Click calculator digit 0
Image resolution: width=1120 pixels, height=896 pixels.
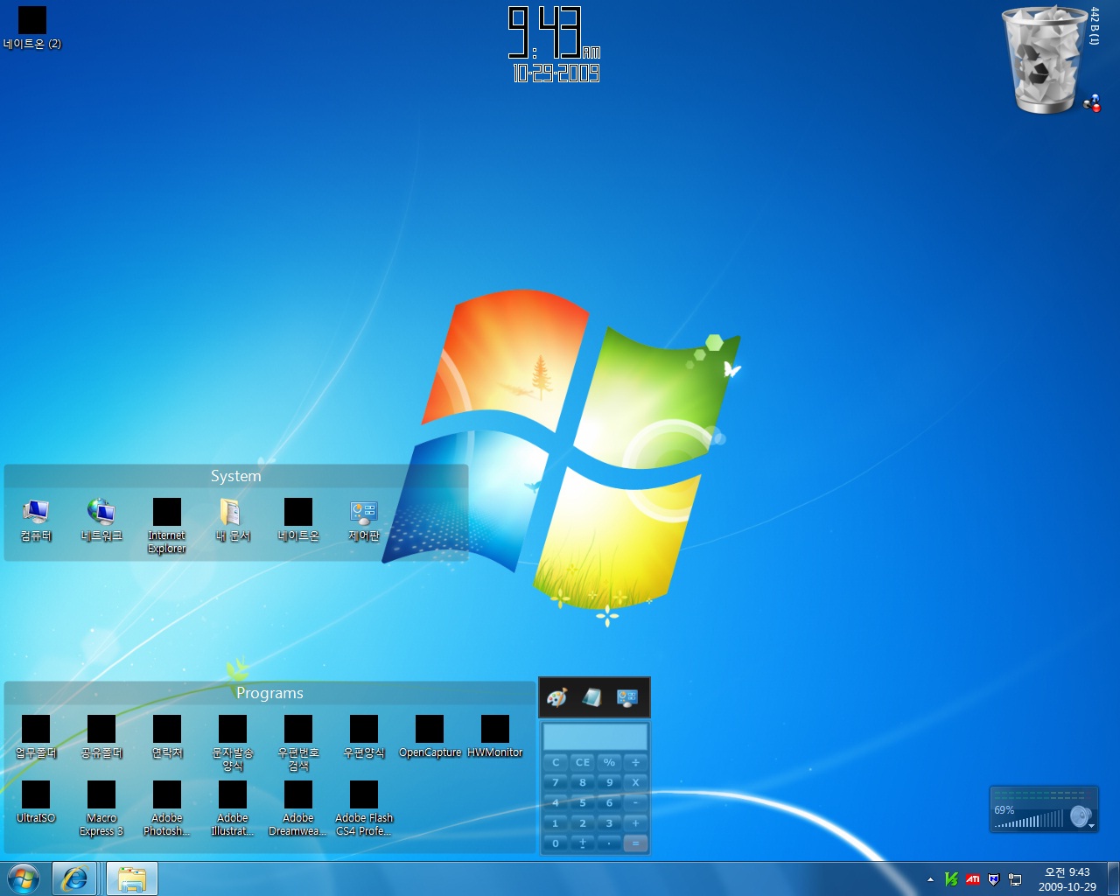(x=556, y=843)
